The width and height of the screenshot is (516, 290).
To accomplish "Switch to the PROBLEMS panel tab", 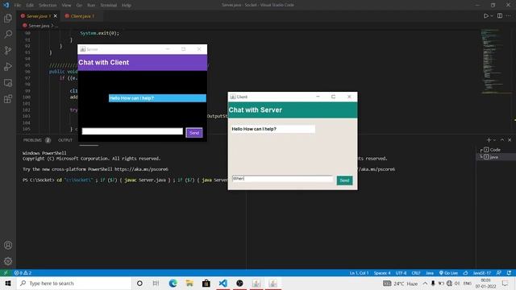I will click(36, 140).
